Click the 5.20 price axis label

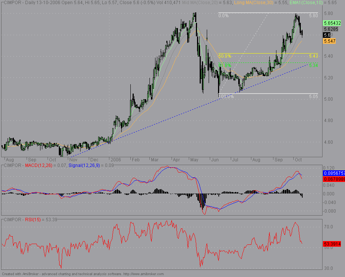tap(329, 77)
